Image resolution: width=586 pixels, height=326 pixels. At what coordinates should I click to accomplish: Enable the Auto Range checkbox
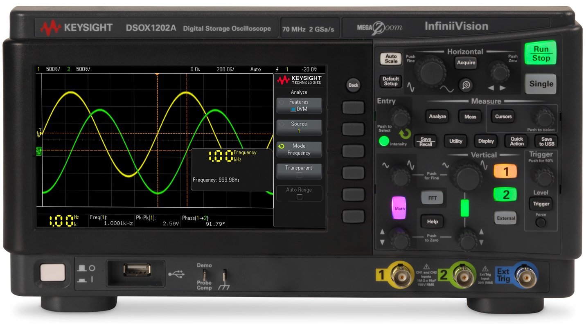299,193
